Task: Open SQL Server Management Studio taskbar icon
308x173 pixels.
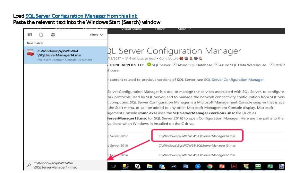Action: click(125, 166)
